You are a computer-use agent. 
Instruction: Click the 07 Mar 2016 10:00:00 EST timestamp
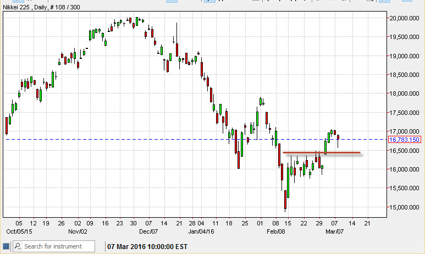(x=147, y=247)
